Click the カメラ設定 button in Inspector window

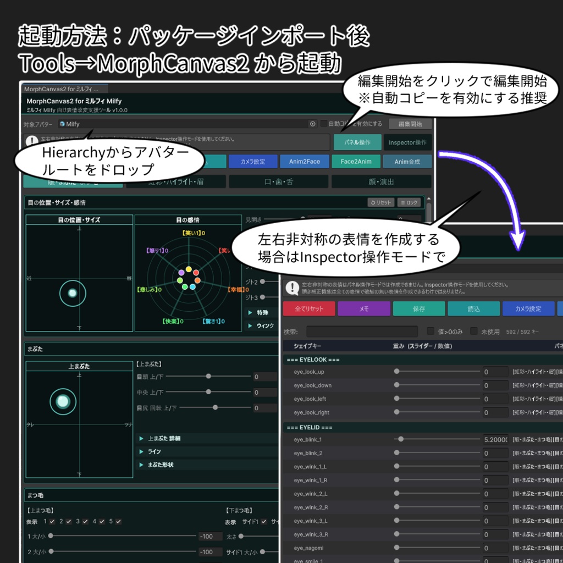[x=528, y=309]
